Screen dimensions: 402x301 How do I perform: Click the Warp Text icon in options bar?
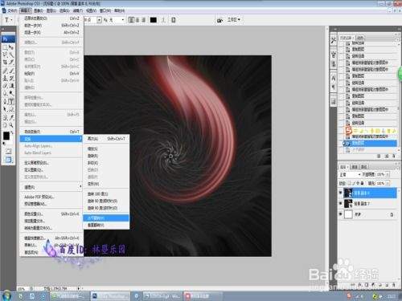(x=163, y=20)
